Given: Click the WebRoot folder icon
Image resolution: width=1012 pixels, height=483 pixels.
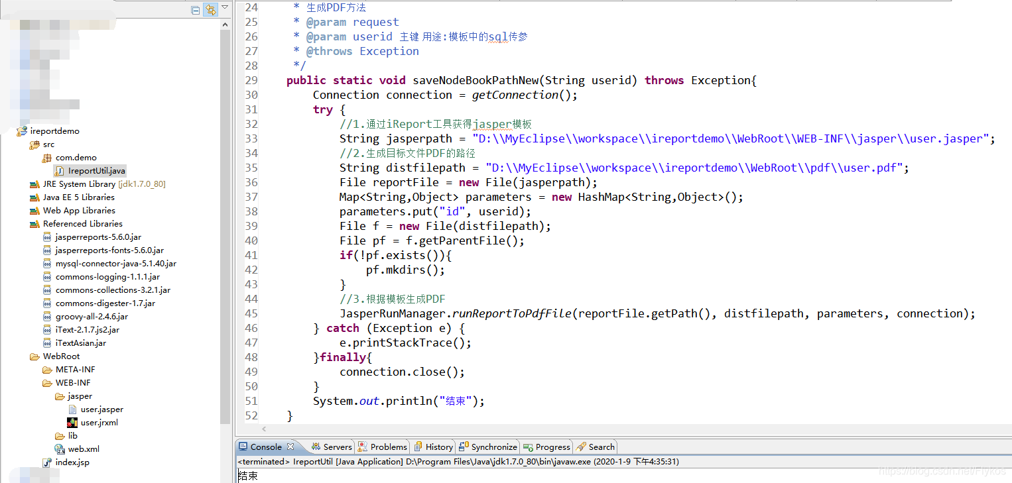Looking at the screenshot, I should (34, 356).
